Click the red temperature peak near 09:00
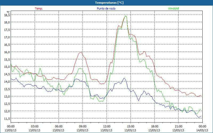 pyautogui.click(x=81, y=52)
